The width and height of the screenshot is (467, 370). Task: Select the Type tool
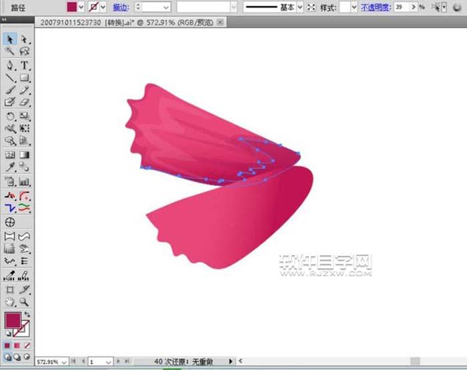click(25, 65)
